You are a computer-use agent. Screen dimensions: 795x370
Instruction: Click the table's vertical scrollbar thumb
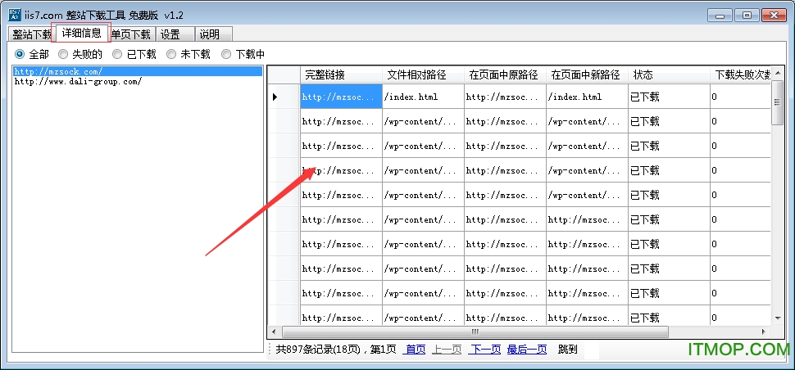[777, 102]
